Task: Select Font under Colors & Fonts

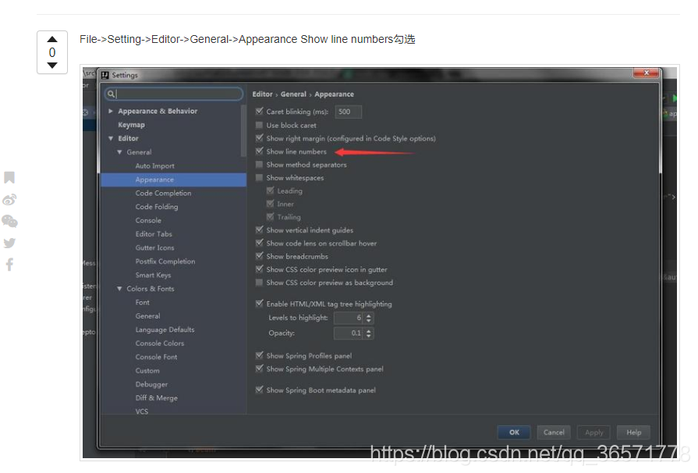Action: 143,302
